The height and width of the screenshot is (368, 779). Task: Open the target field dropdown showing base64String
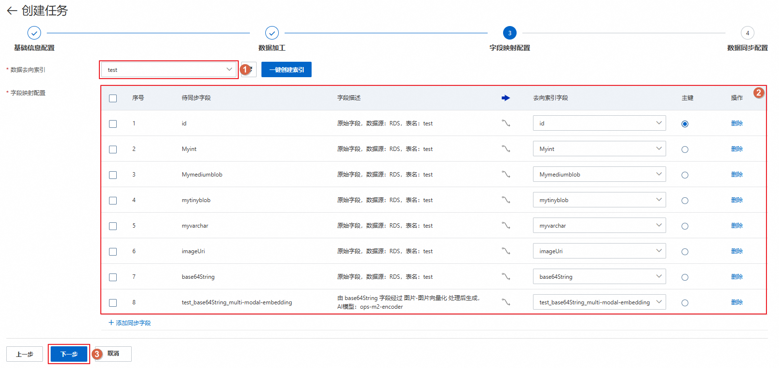tap(599, 276)
